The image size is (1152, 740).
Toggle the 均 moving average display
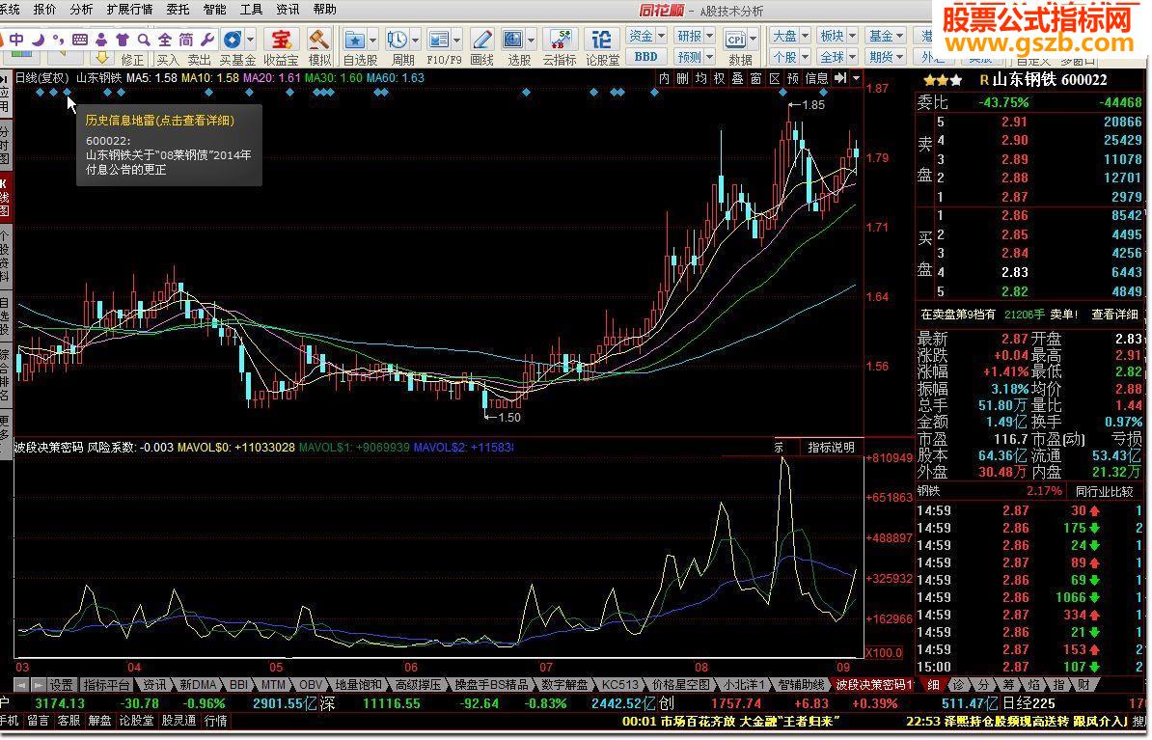(700, 78)
